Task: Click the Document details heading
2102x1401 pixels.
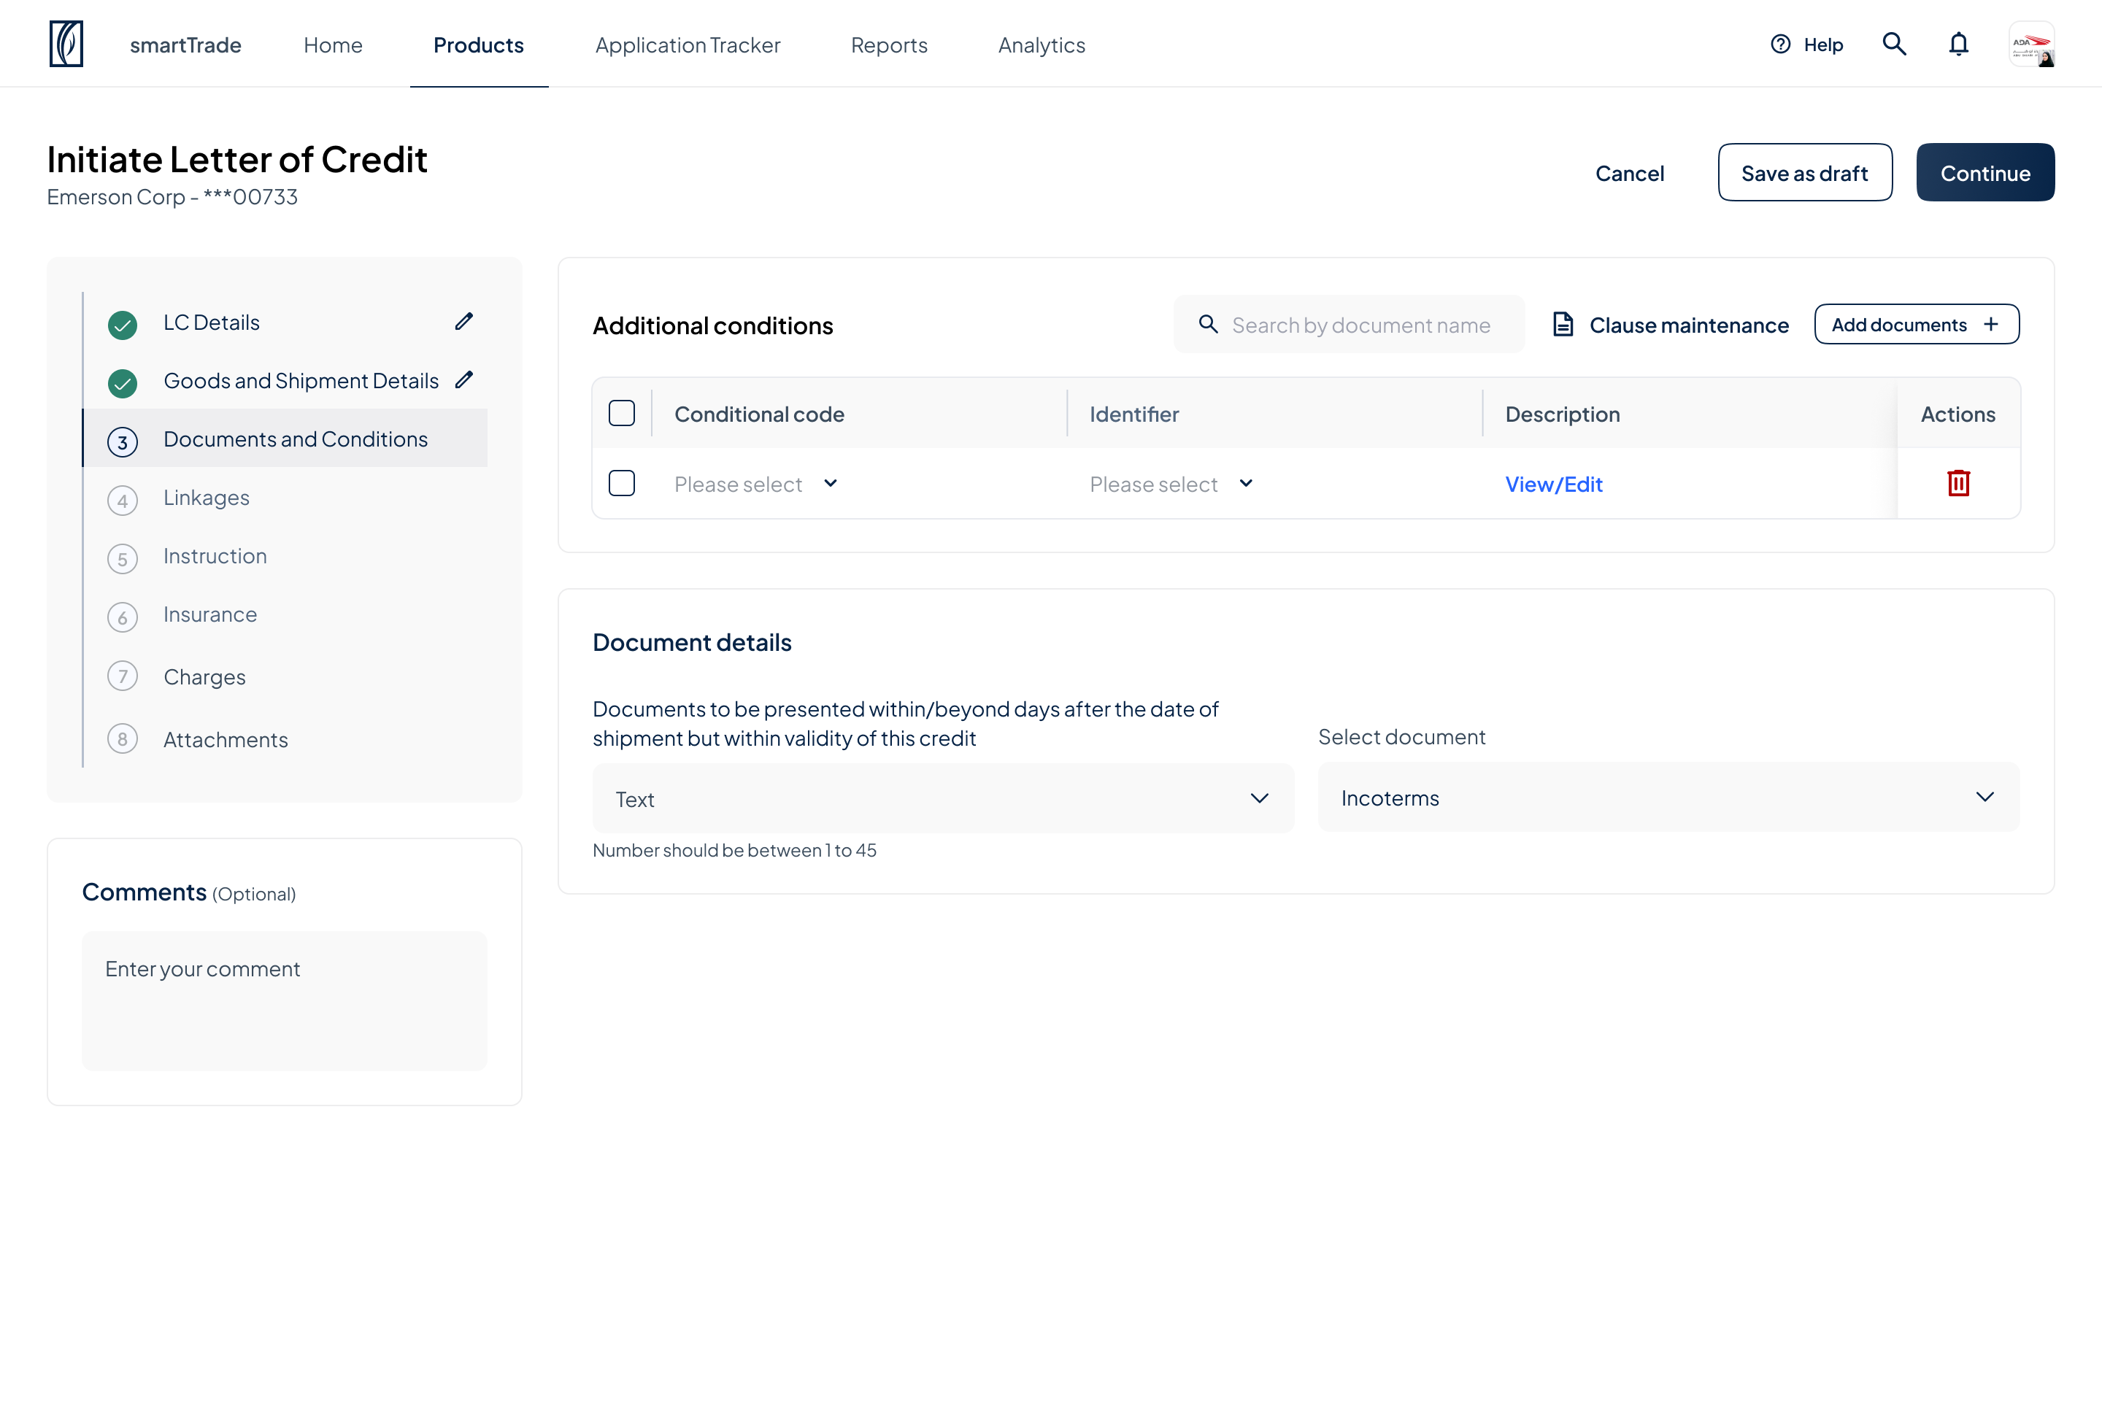Action: click(x=692, y=642)
